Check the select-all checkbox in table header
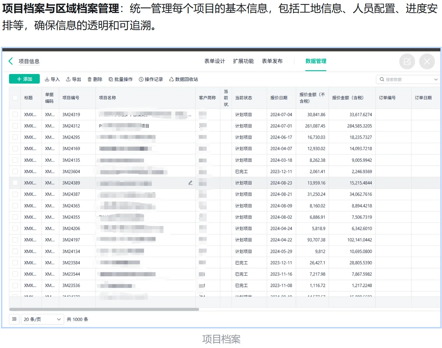 (x=15, y=98)
